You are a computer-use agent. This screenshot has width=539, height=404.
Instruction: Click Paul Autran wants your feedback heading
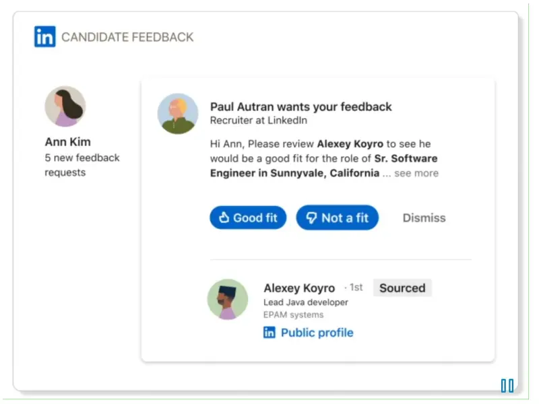coord(300,106)
